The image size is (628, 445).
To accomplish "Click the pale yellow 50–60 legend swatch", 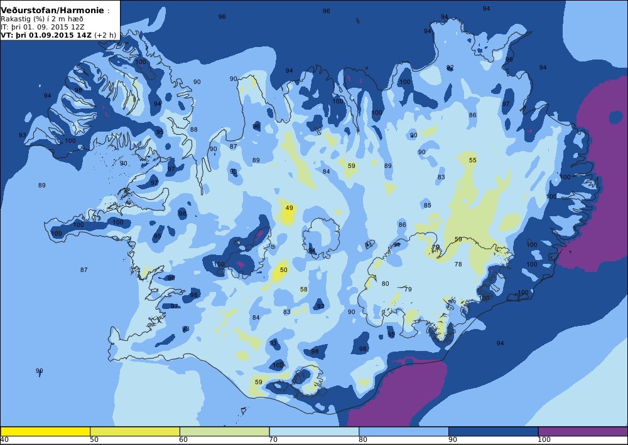I will 135,431.
